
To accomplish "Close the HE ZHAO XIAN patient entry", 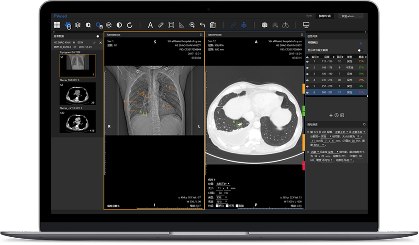I will 100,43.
